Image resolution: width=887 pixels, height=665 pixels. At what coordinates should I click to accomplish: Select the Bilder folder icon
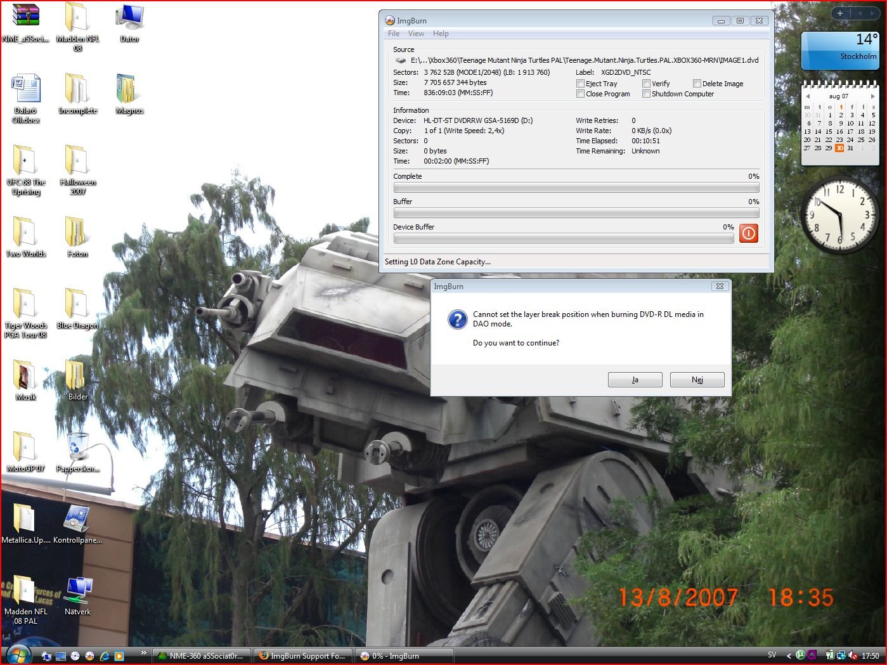click(x=77, y=380)
